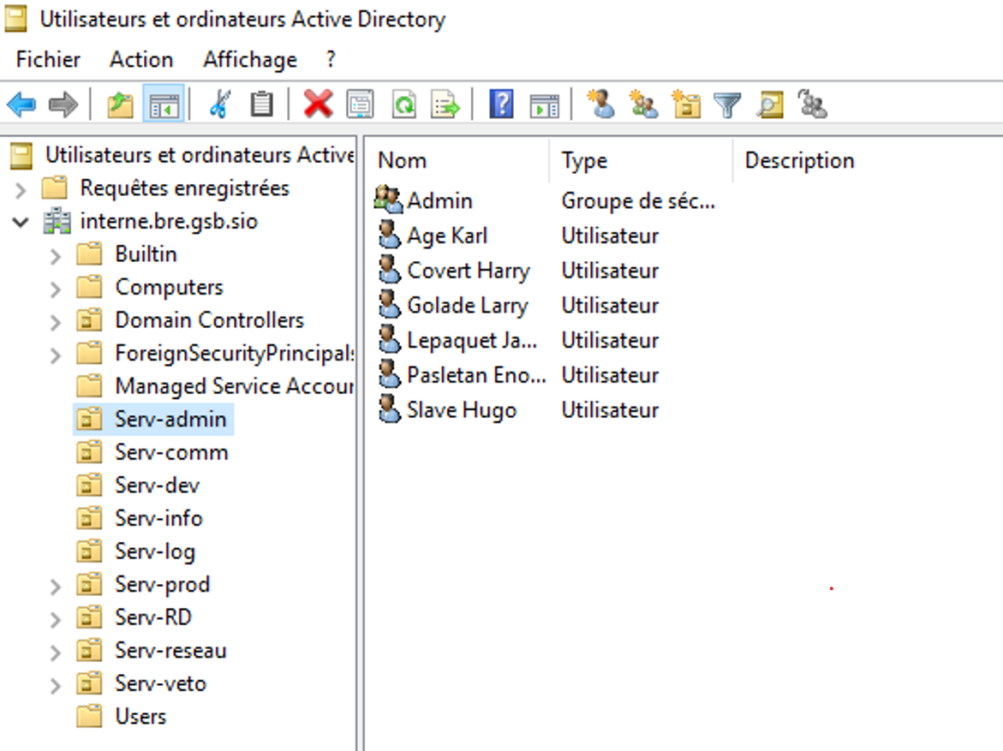Open the filter options funnel icon
Screen dimensions: 1003x751
click(727, 105)
